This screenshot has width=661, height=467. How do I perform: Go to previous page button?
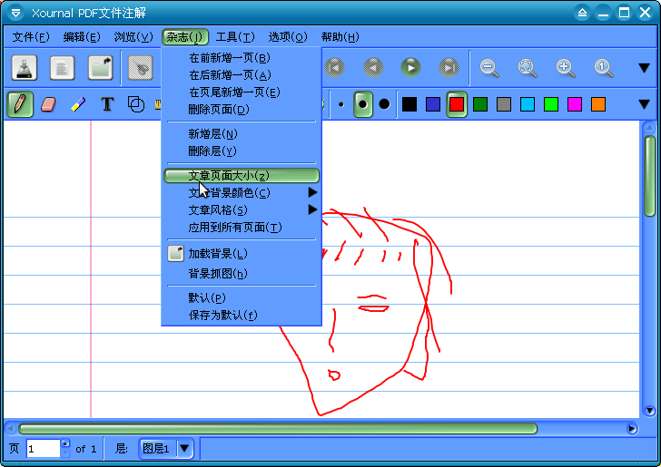(373, 67)
